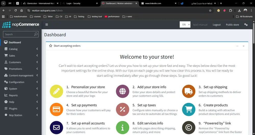Image resolution: width=255 pixels, height=135 pixels.
Task: Collapse the Start accepting orders card
Action: pyautogui.click(x=237, y=46)
